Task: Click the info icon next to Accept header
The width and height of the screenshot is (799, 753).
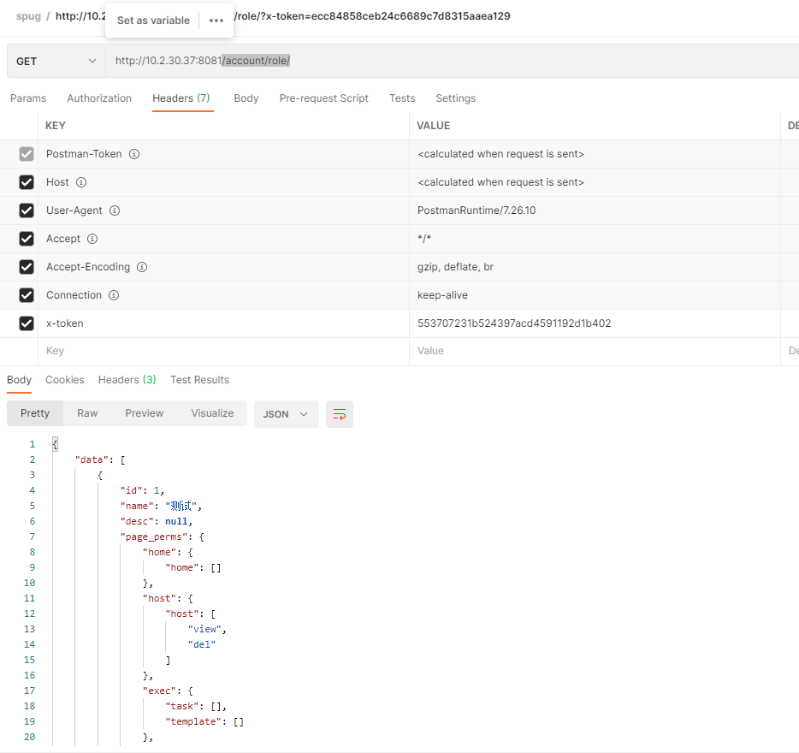Action: (92, 239)
